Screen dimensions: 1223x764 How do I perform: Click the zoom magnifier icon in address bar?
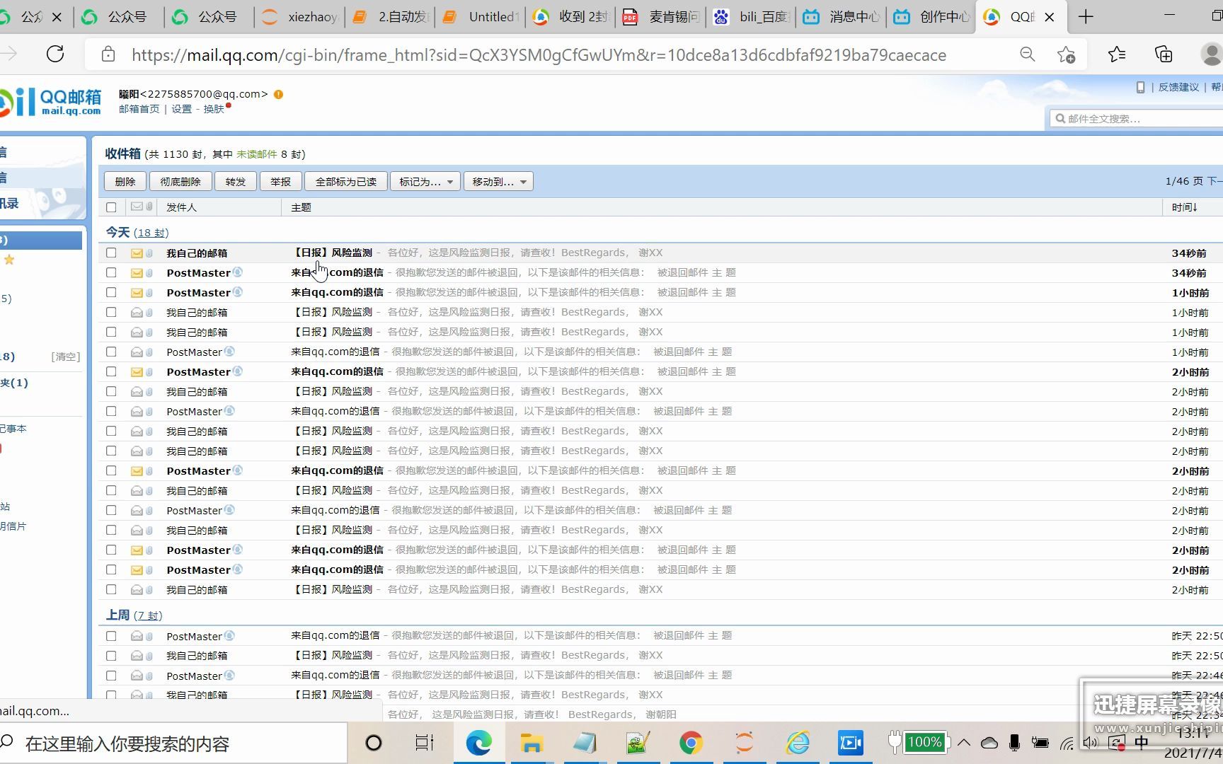pos(1027,54)
